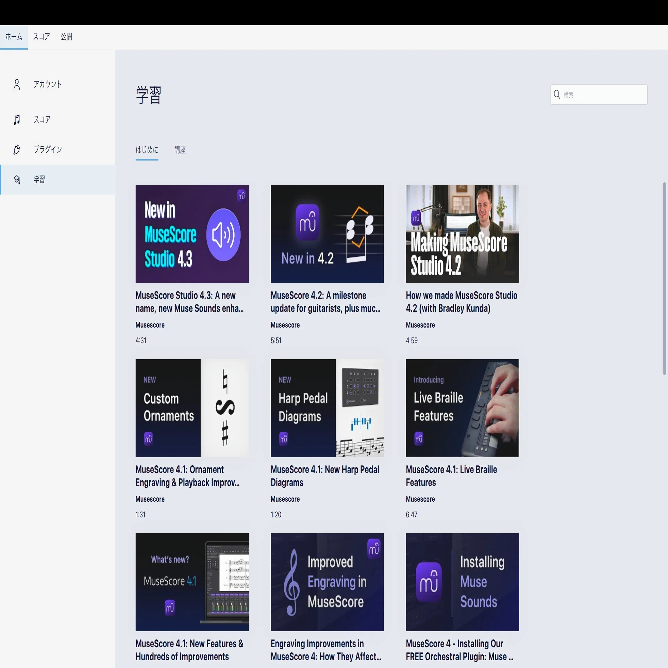
Task: Open the What's new MuseScore 4.1 thumbnail
Action: pos(192,582)
